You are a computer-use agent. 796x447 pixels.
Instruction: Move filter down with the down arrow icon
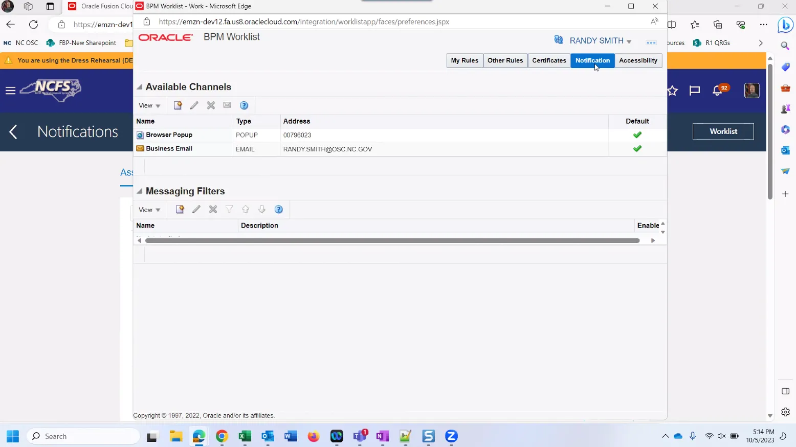[x=262, y=210]
